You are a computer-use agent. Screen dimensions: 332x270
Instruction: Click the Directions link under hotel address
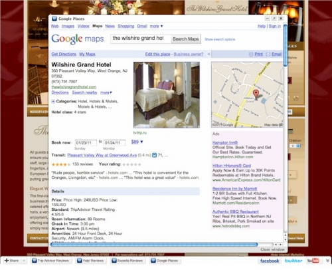click(x=60, y=92)
